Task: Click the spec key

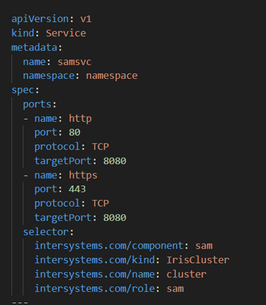Action: 23,90
